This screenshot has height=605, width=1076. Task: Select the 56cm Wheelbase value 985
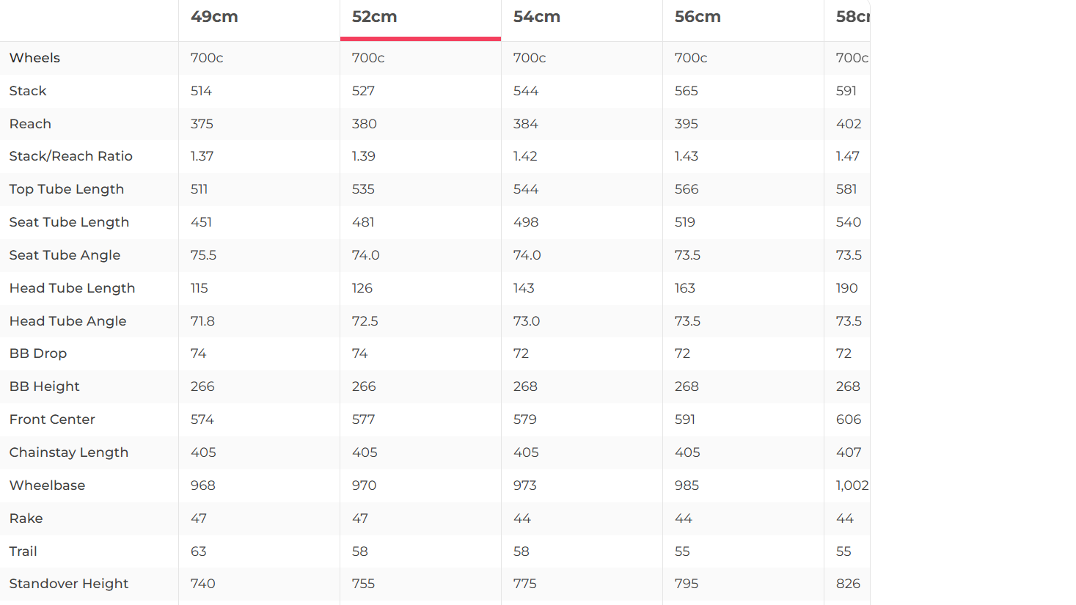tap(687, 485)
